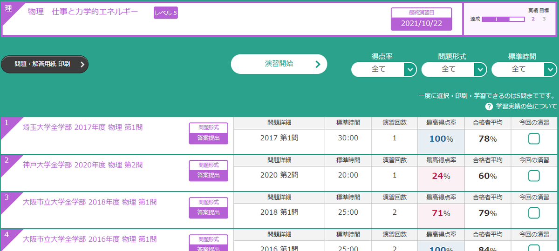Image resolution: width=559 pixels, height=251 pixels.
Task: Open the 得点率 filter dropdown
Action: 384,69
